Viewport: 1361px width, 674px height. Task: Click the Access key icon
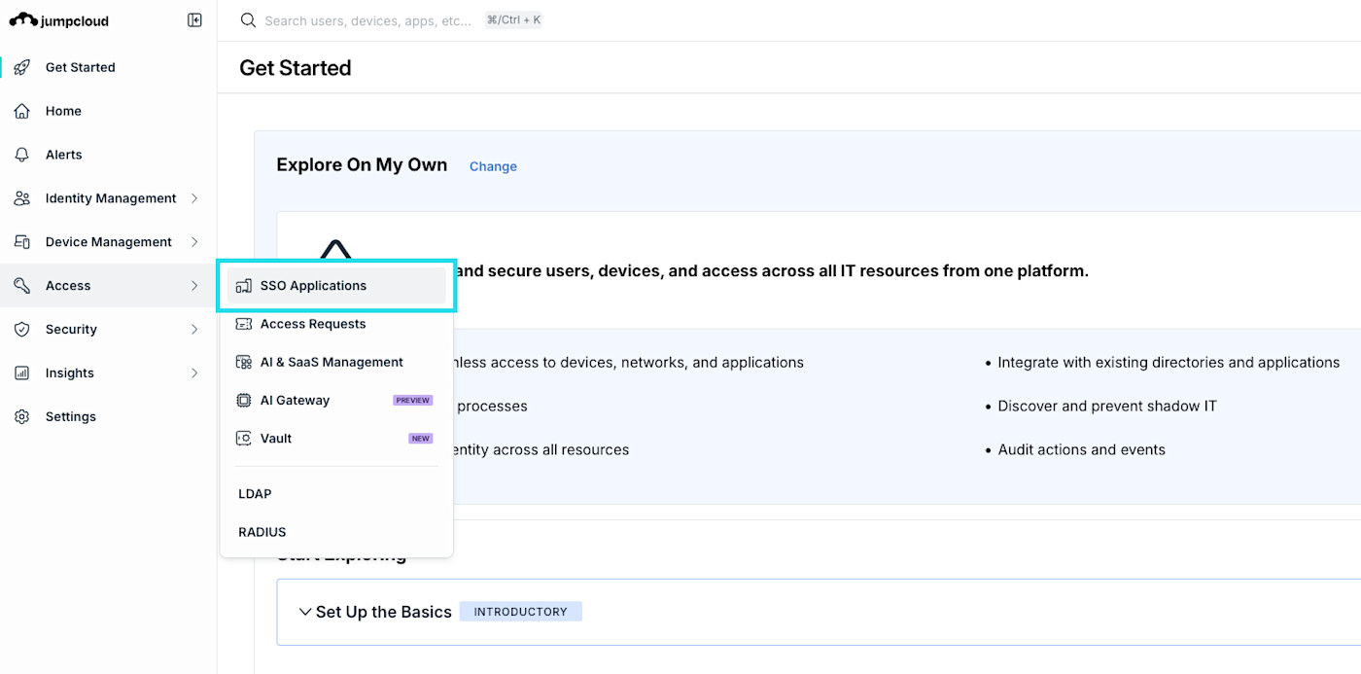coord(22,286)
